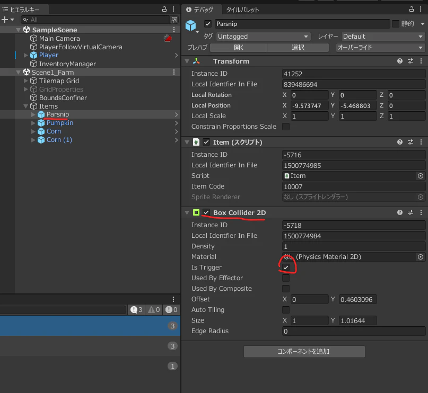Open Scene1_Farm context menu dots

pos(174,72)
